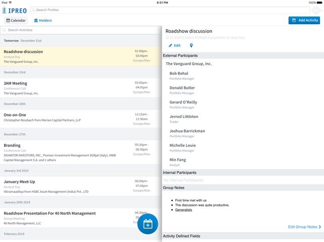Image resolution: width=324 pixels, height=242 pixels.
Task: Click the Internal Participants section header
Action: 243,173
